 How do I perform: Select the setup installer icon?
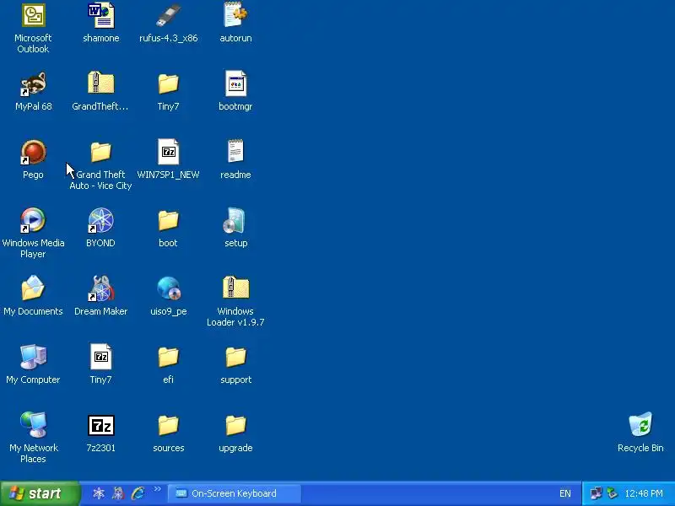[235, 220]
